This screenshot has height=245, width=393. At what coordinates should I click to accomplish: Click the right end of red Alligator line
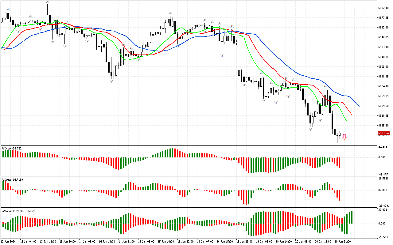click(x=352, y=114)
